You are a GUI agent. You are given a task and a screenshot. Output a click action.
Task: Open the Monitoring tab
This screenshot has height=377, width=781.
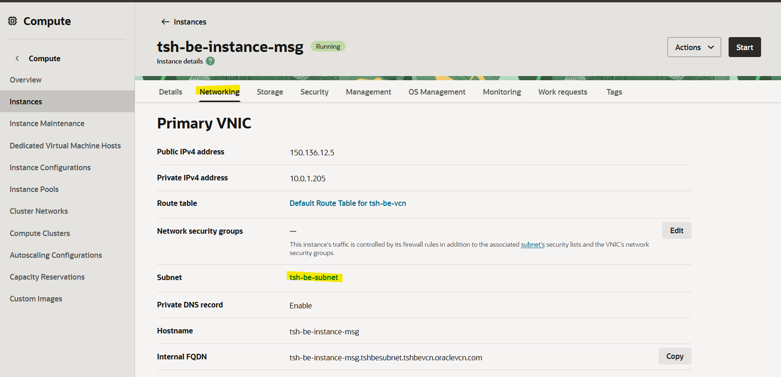coord(502,92)
